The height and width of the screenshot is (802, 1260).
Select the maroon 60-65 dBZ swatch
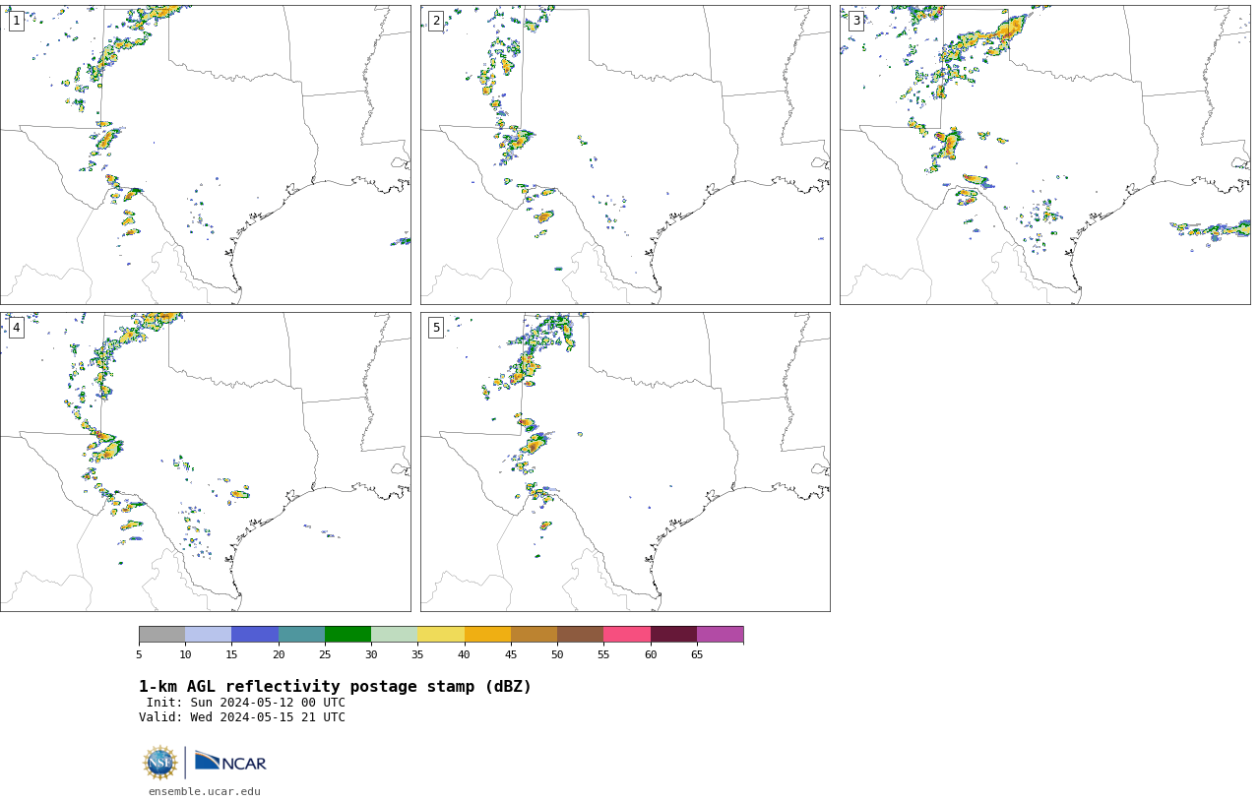point(673,634)
